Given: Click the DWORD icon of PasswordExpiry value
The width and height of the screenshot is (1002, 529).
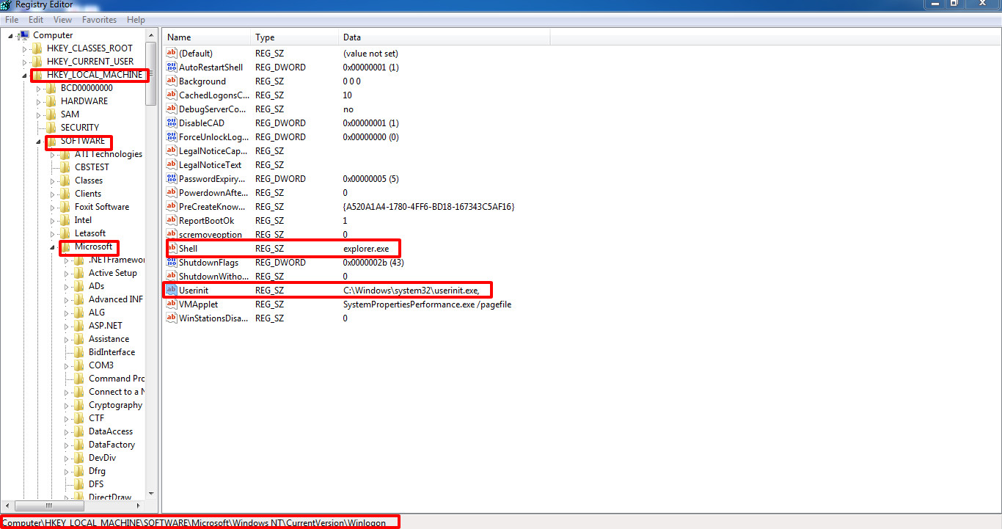Looking at the screenshot, I should (172, 179).
